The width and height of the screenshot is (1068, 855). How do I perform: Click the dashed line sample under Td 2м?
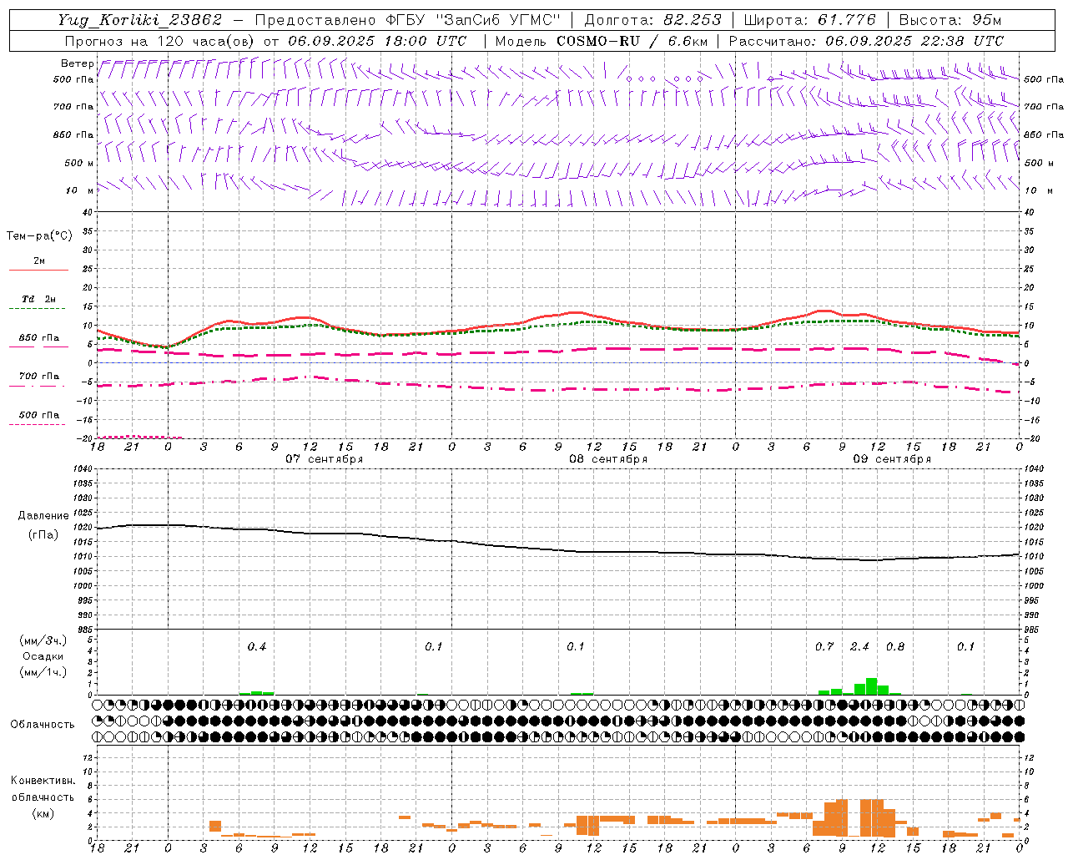tap(38, 309)
